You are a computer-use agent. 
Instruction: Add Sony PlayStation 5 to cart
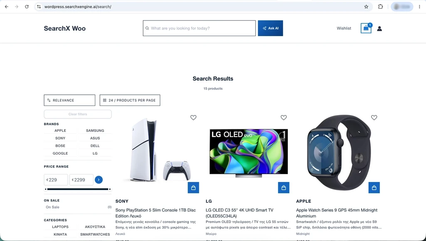pos(193,187)
